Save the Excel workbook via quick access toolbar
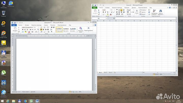The width and height of the screenshot is (183, 103). click(95, 5)
